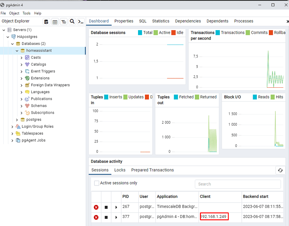Open the Query Tool from the toolbar

(81, 21)
